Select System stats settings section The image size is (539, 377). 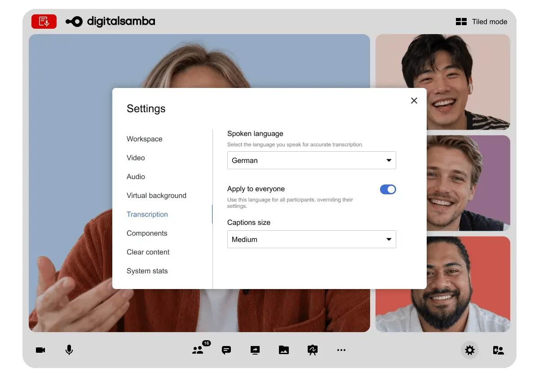click(147, 271)
